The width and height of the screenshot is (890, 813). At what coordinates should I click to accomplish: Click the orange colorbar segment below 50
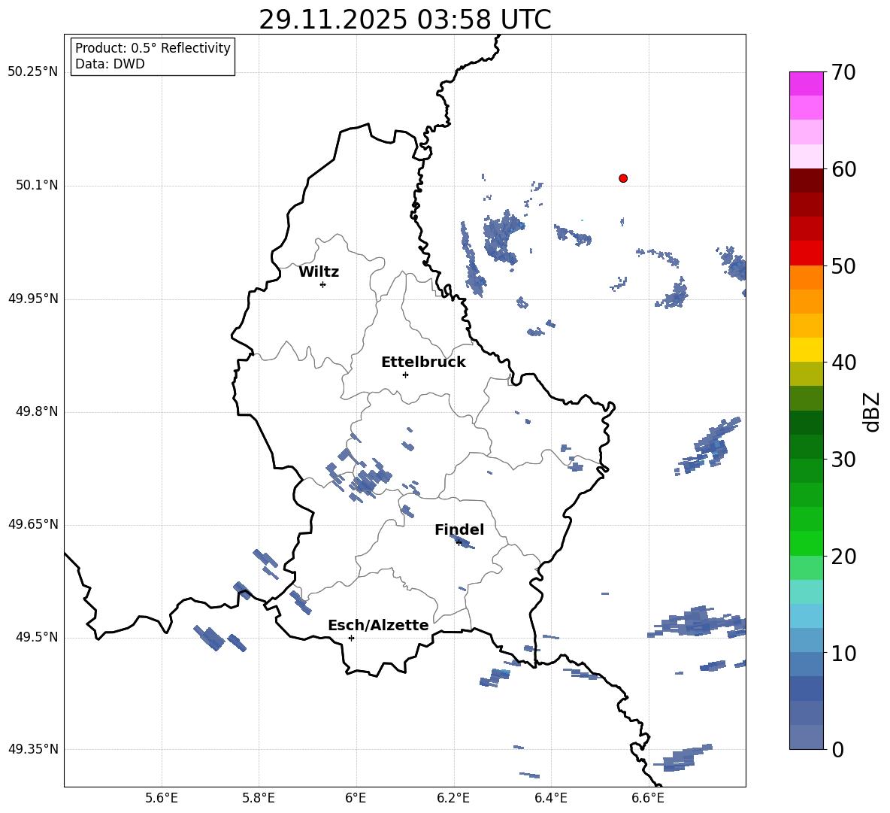point(807,277)
